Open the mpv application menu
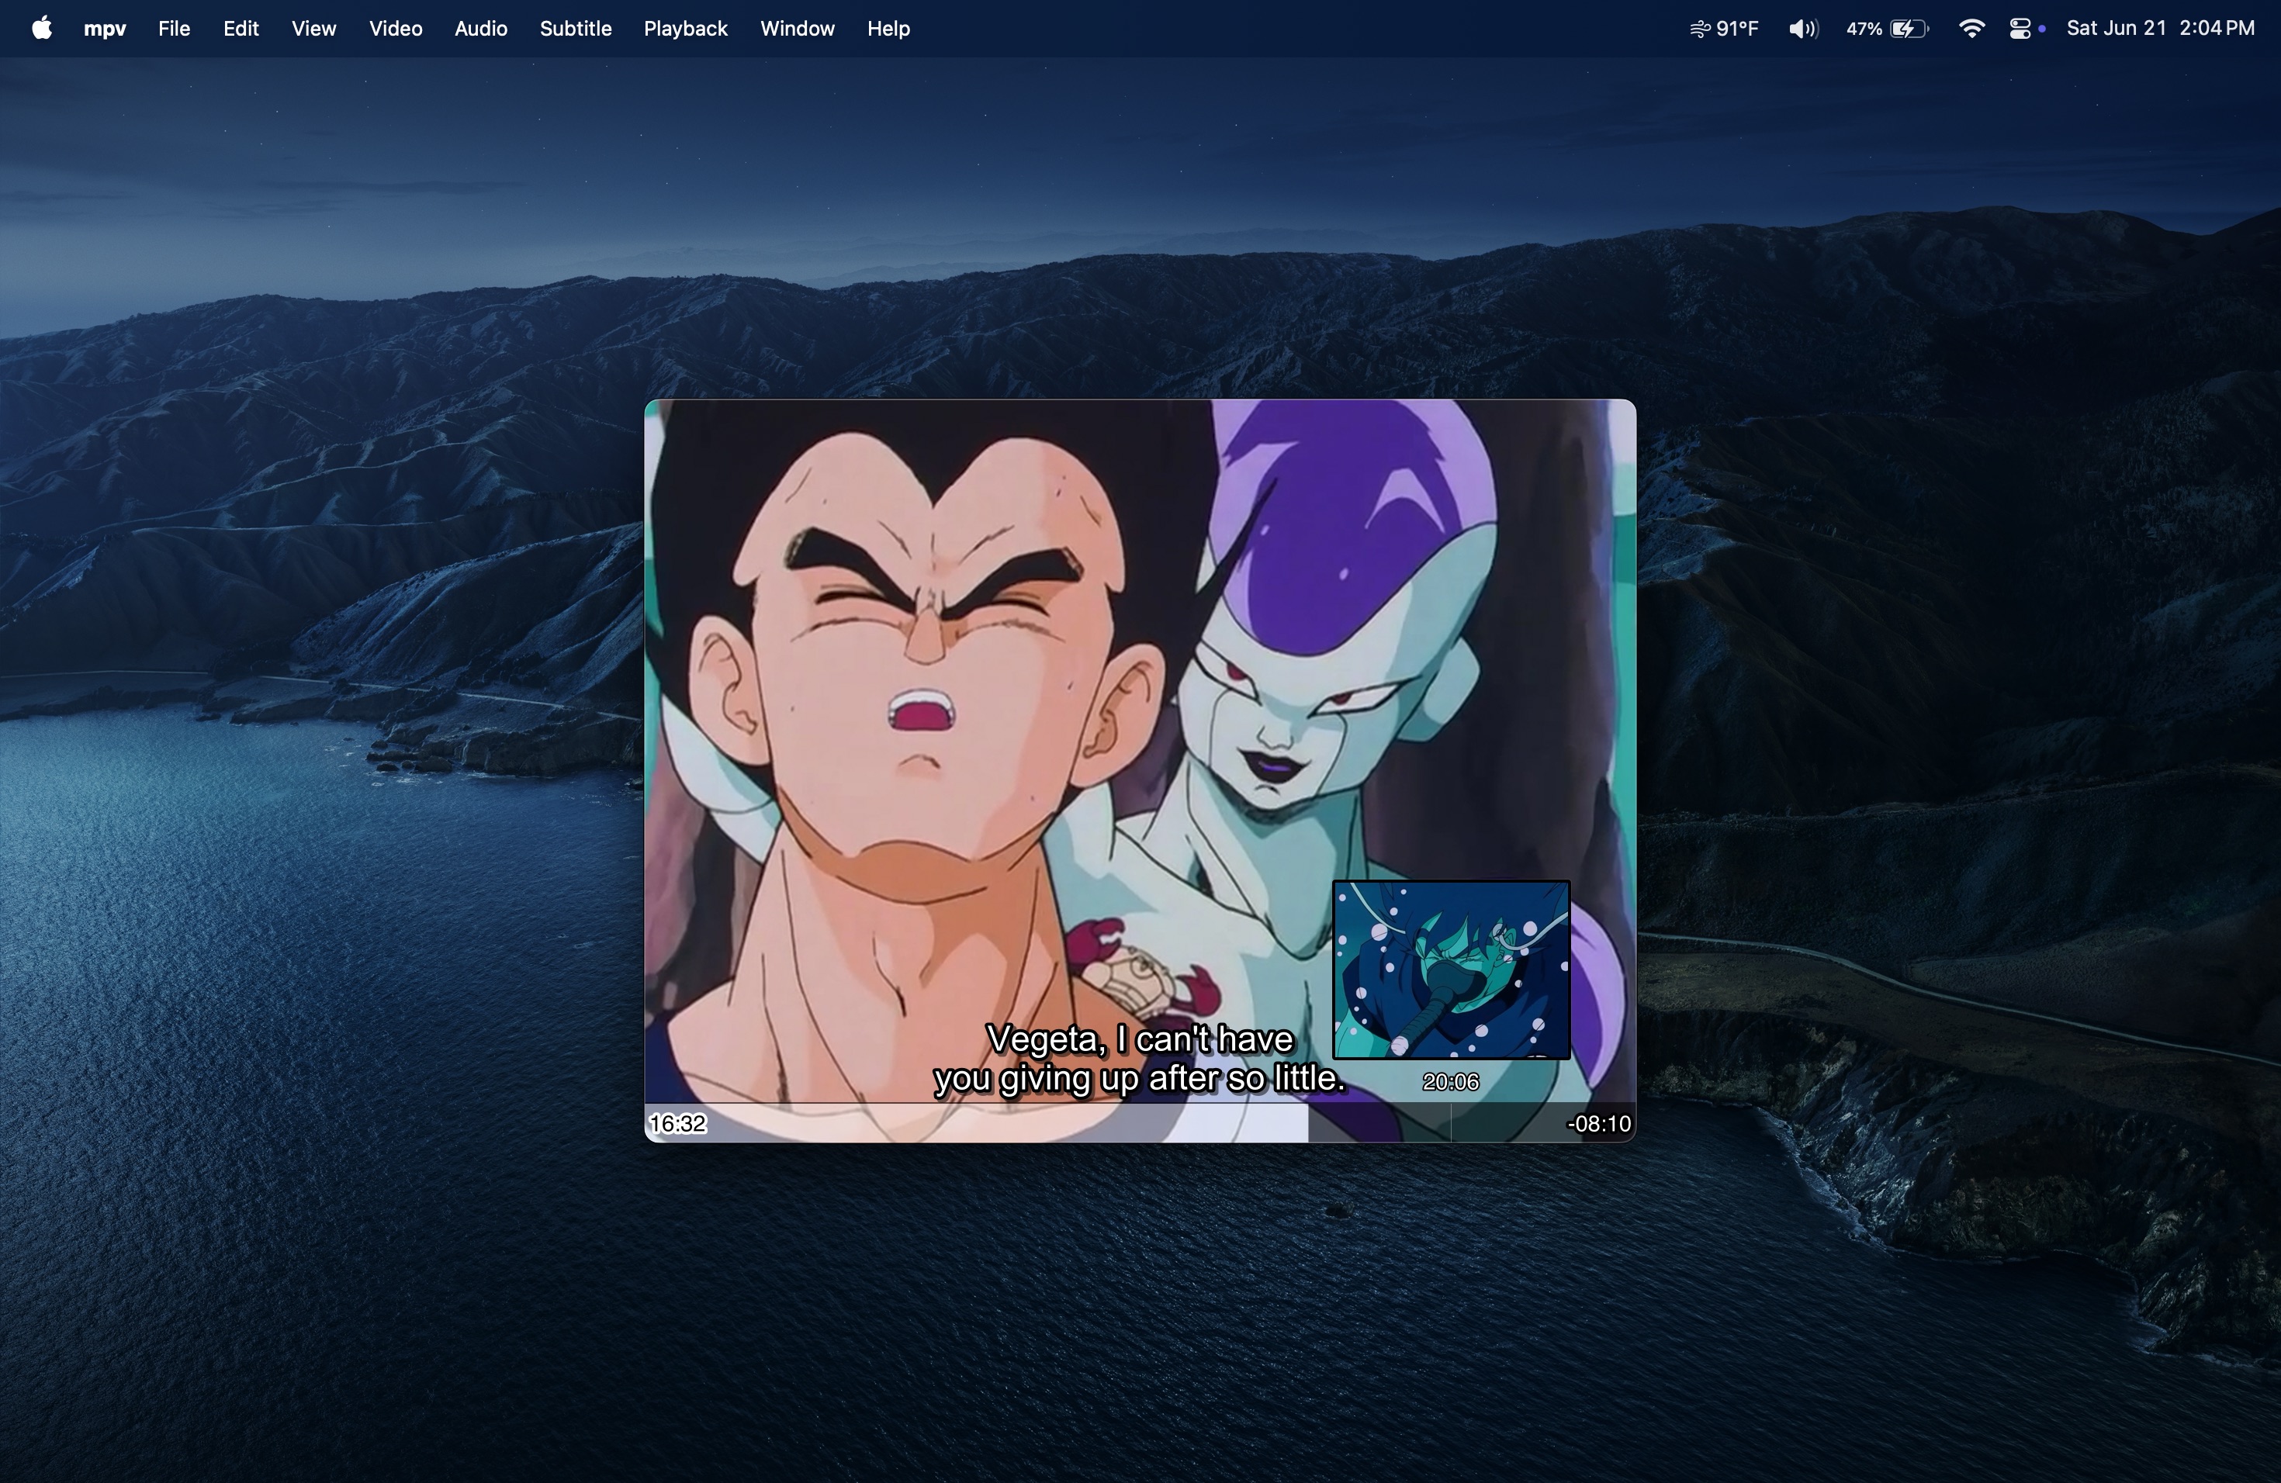Screen dimensions: 2281x1483 pyautogui.click(x=105, y=29)
